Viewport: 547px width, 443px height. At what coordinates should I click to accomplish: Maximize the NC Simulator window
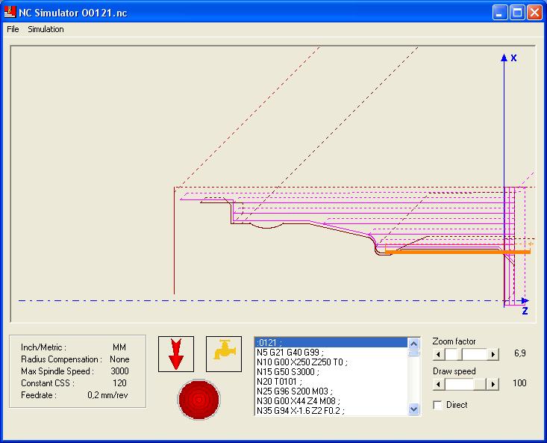[x=518, y=13]
